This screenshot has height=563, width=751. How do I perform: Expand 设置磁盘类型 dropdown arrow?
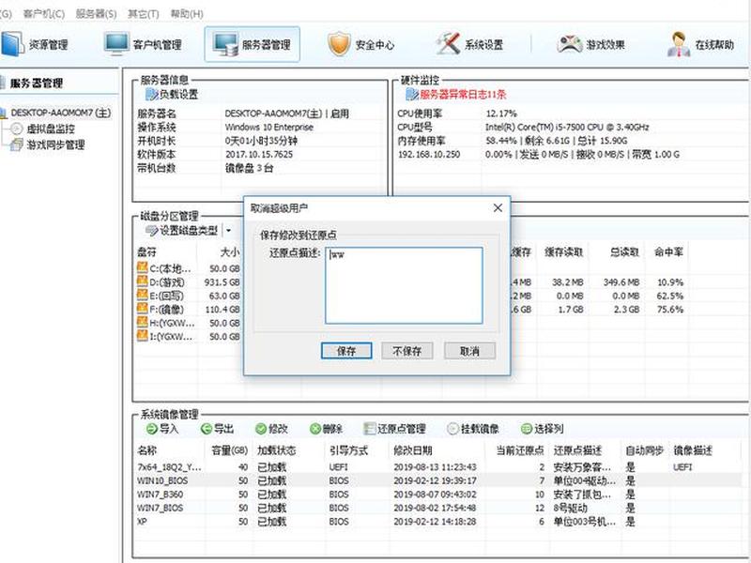pyautogui.click(x=228, y=231)
